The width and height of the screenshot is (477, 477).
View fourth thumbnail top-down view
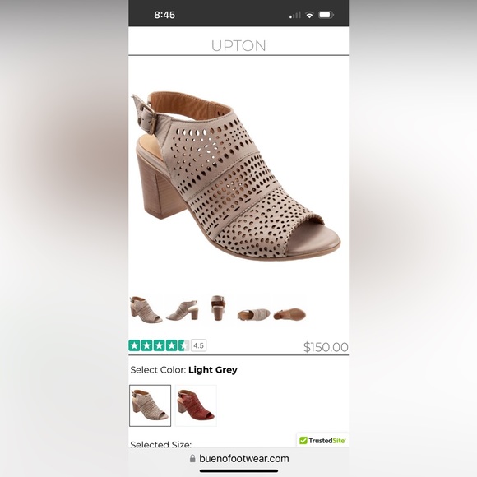[x=253, y=314]
